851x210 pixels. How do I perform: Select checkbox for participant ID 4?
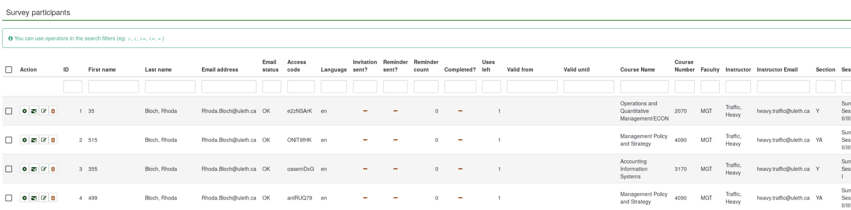click(9, 198)
